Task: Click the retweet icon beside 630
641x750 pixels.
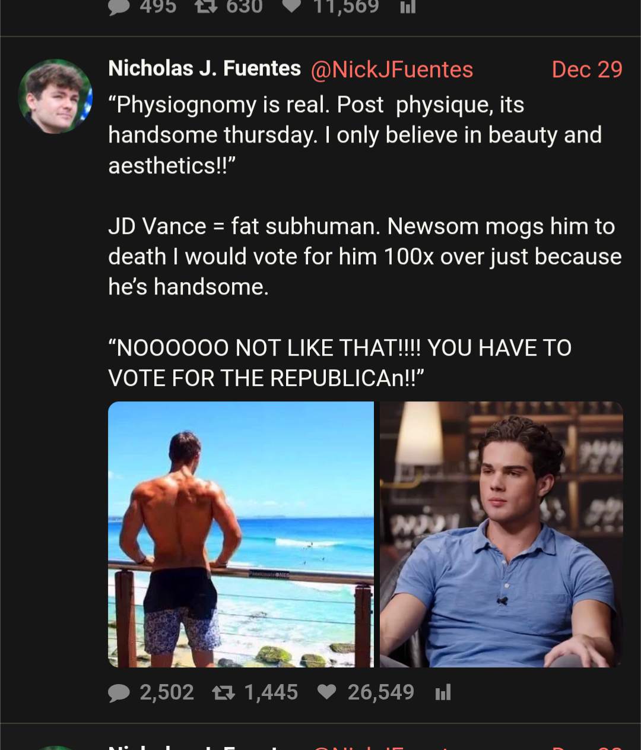Action: pos(205,7)
